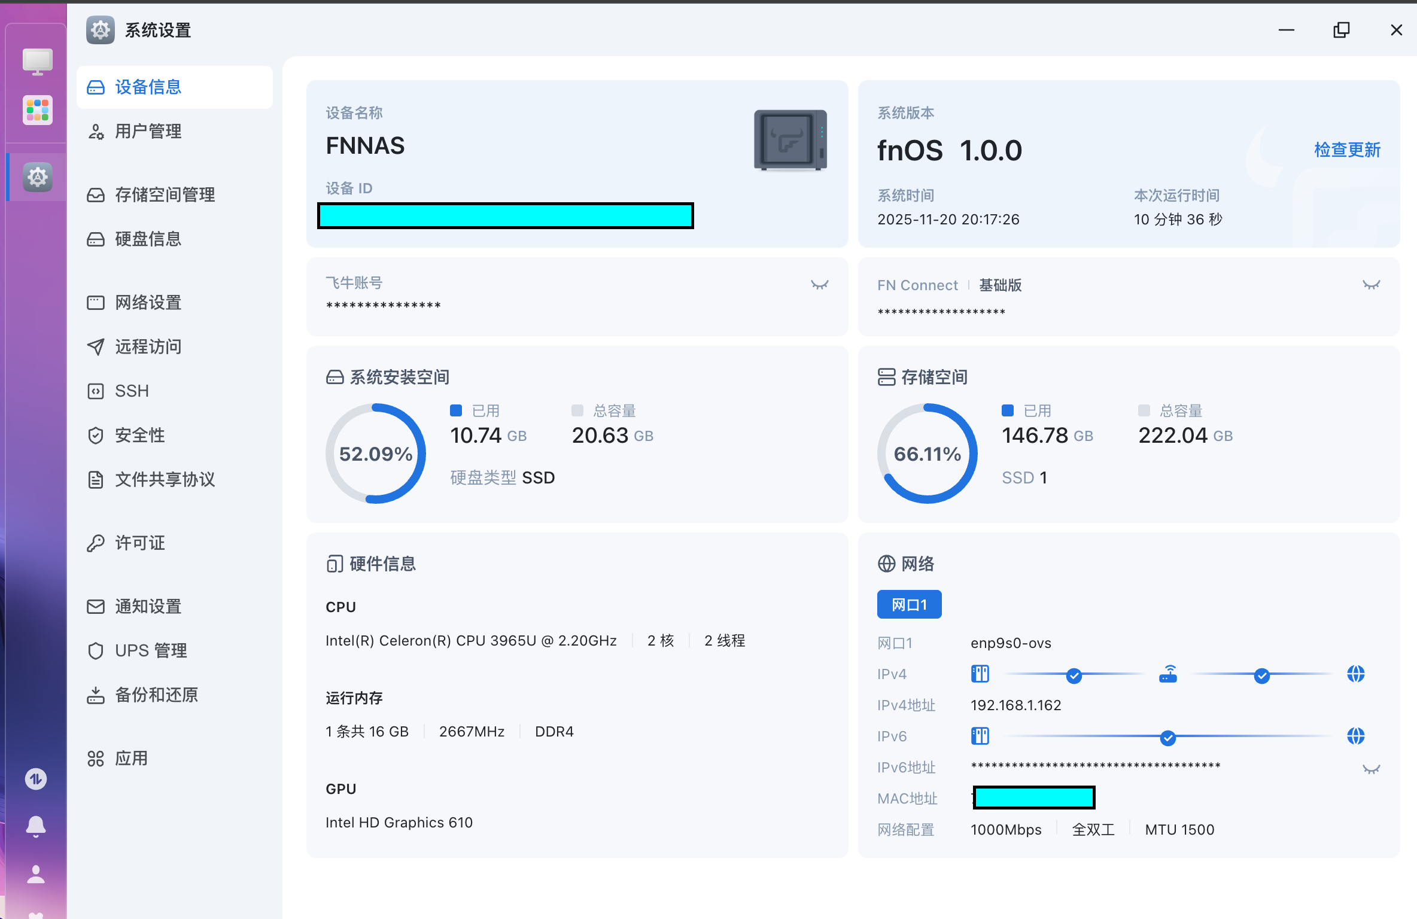Open UPS 管理 settings

(x=151, y=650)
